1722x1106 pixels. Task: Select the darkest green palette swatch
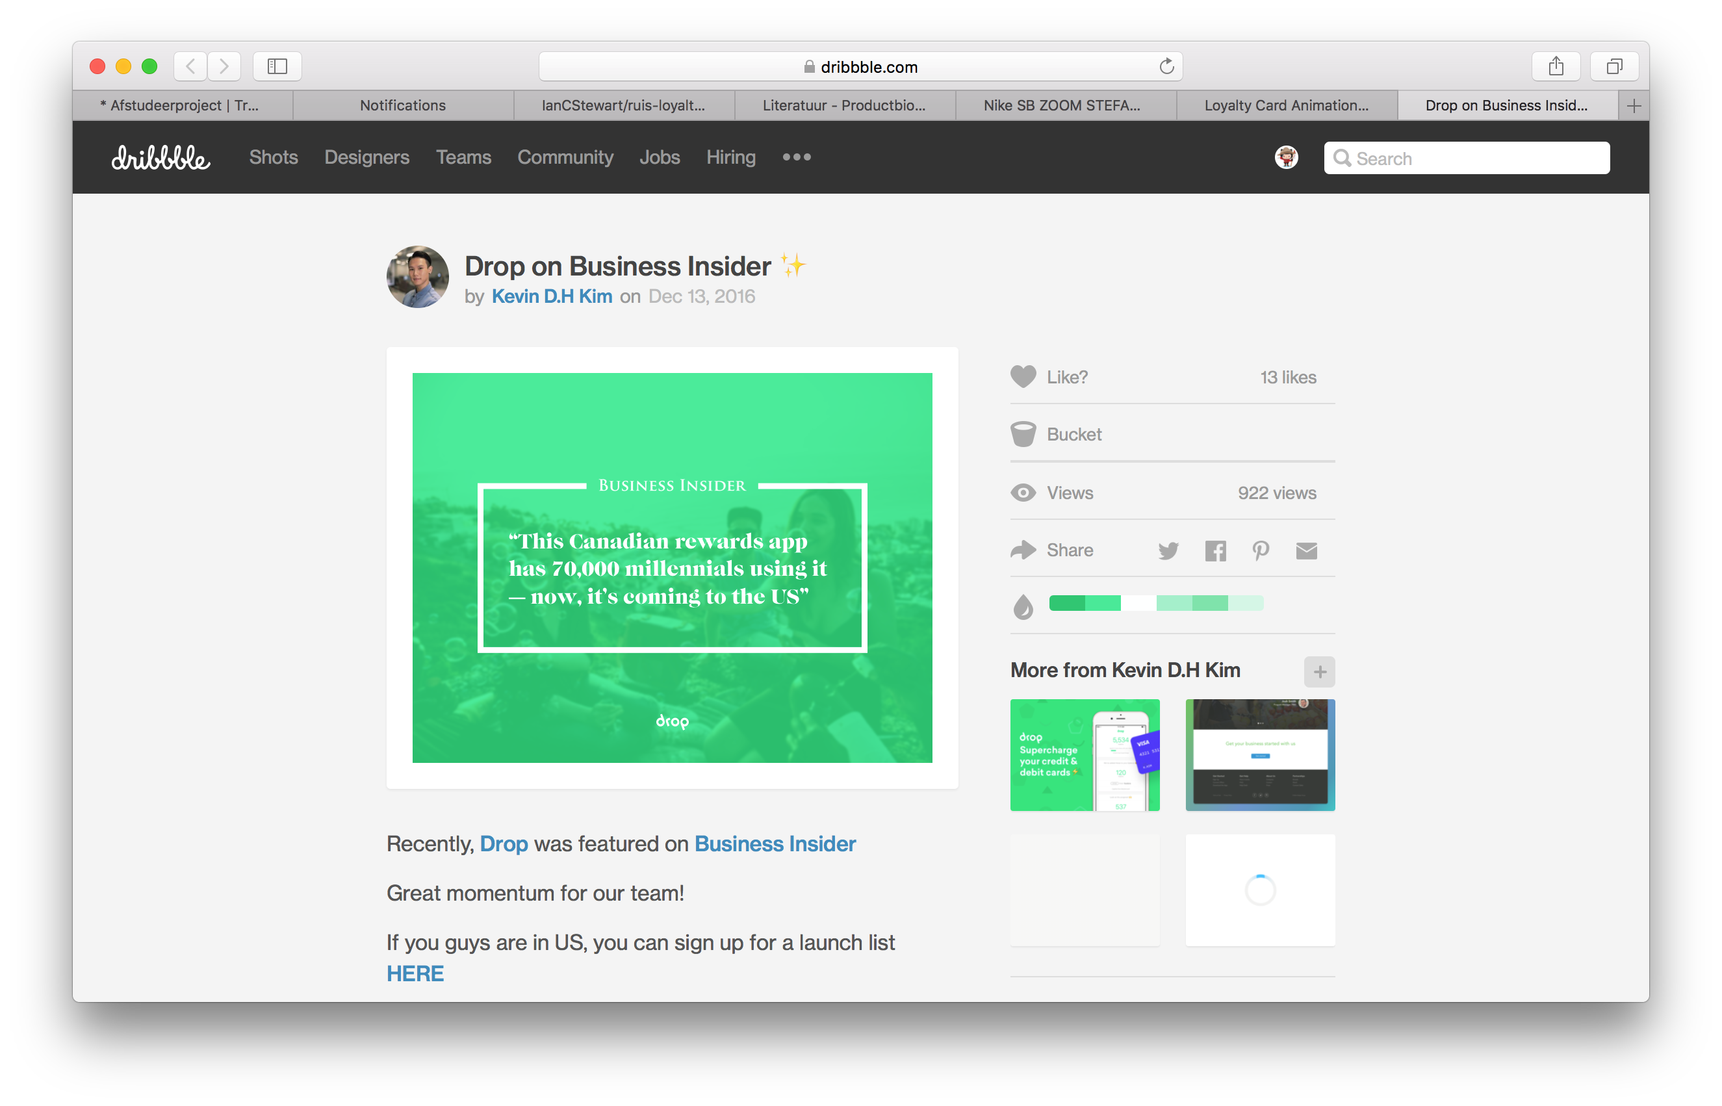[x=1066, y=603]
